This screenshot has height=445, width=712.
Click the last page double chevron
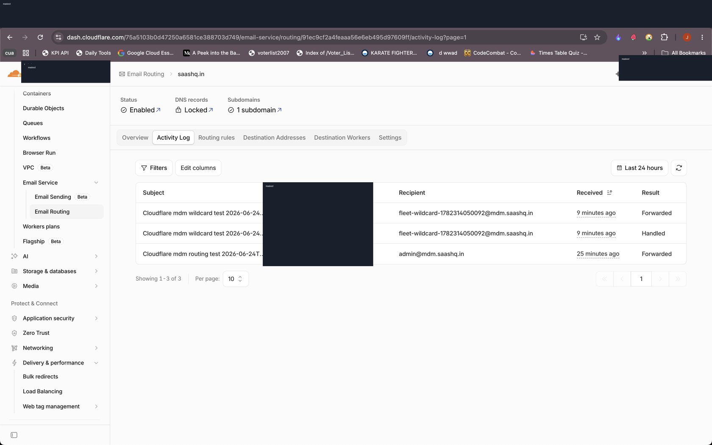pyautogui.click(x=678, y=279)
